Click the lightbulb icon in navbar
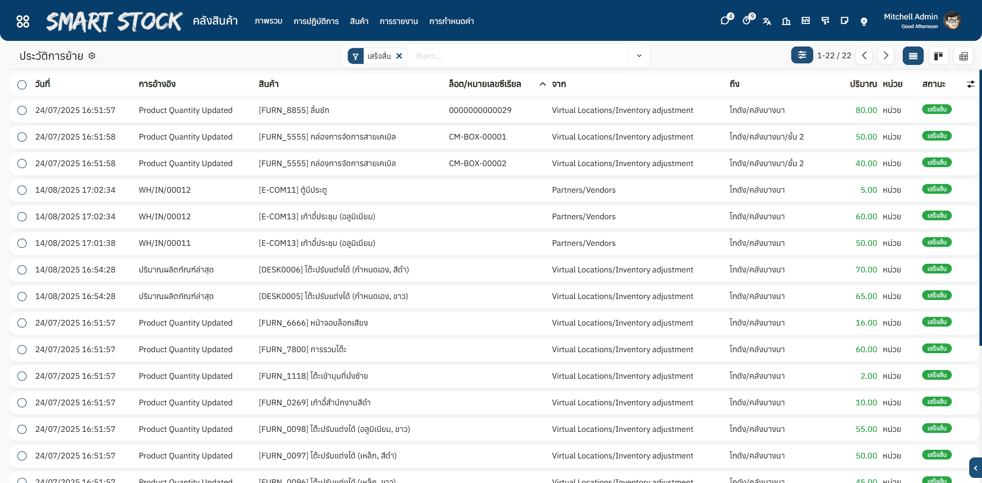The height and width of the screenshot is (483, 982). 864,21
